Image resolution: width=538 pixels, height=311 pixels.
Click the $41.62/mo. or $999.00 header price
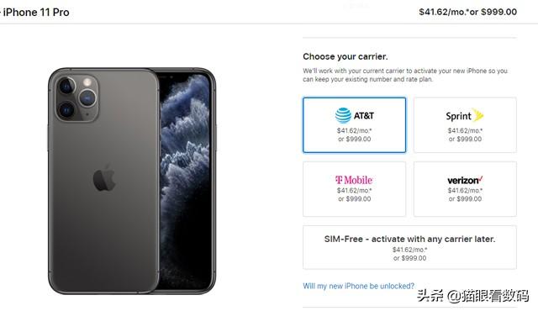click(467, 12)
